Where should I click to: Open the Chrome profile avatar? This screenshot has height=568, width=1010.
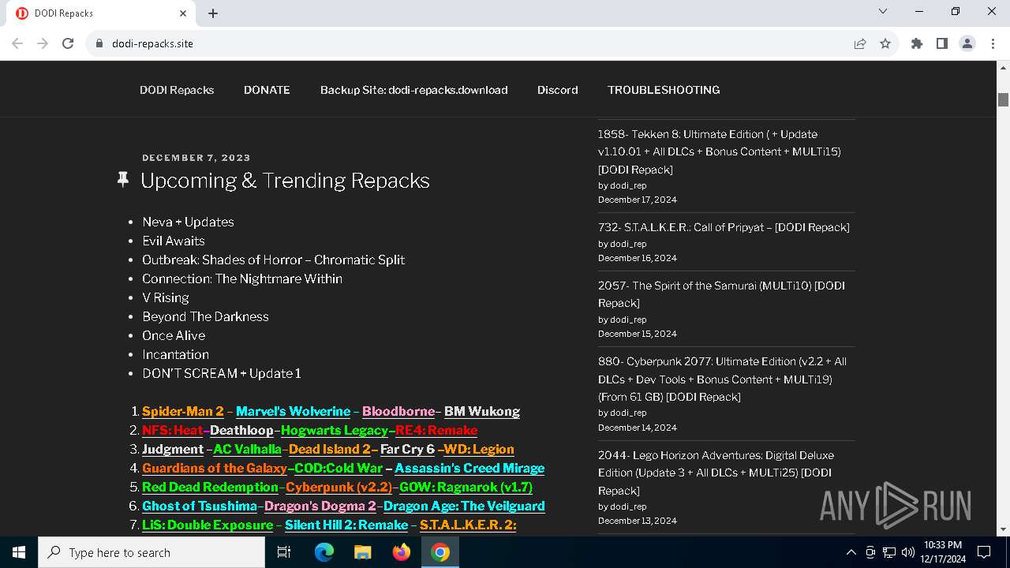click(x=967, y=43)
